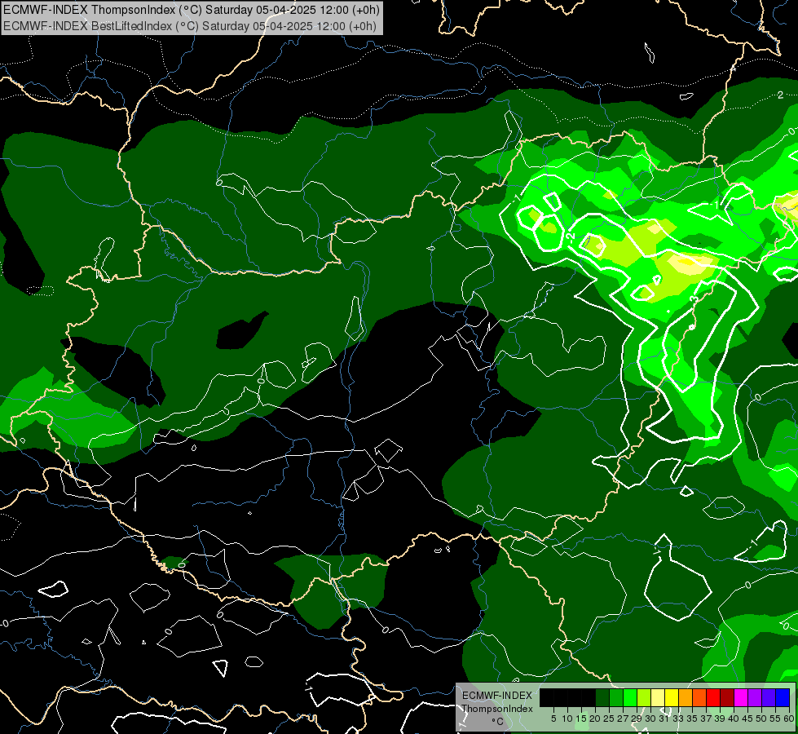This screenshot has width=798, height=734.
Task: Click the contour label -3 on the map
Action: click(x=694, y=299)
